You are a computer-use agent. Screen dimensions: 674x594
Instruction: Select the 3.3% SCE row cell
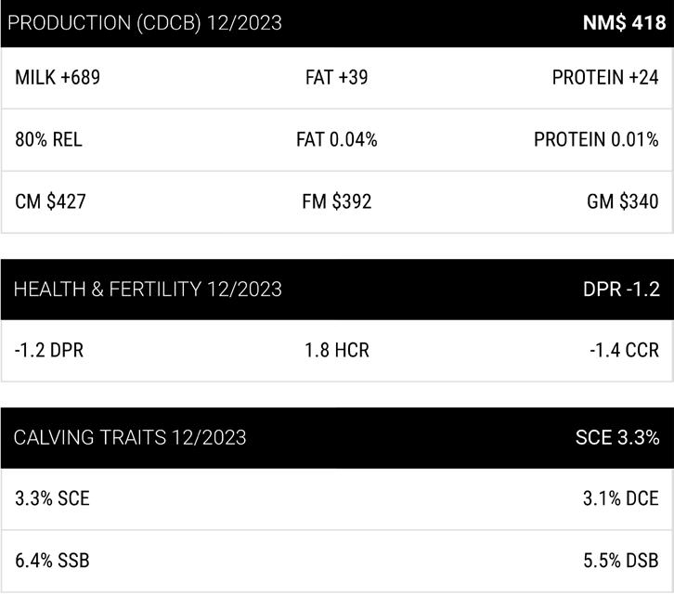tap(52, 499)
